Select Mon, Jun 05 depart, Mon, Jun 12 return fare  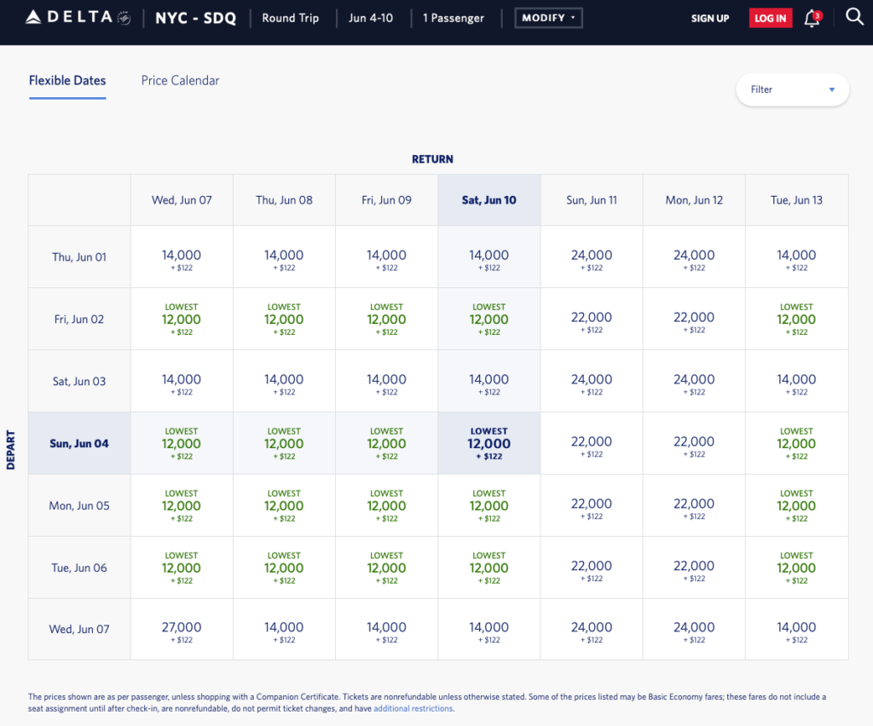[694, 505]
